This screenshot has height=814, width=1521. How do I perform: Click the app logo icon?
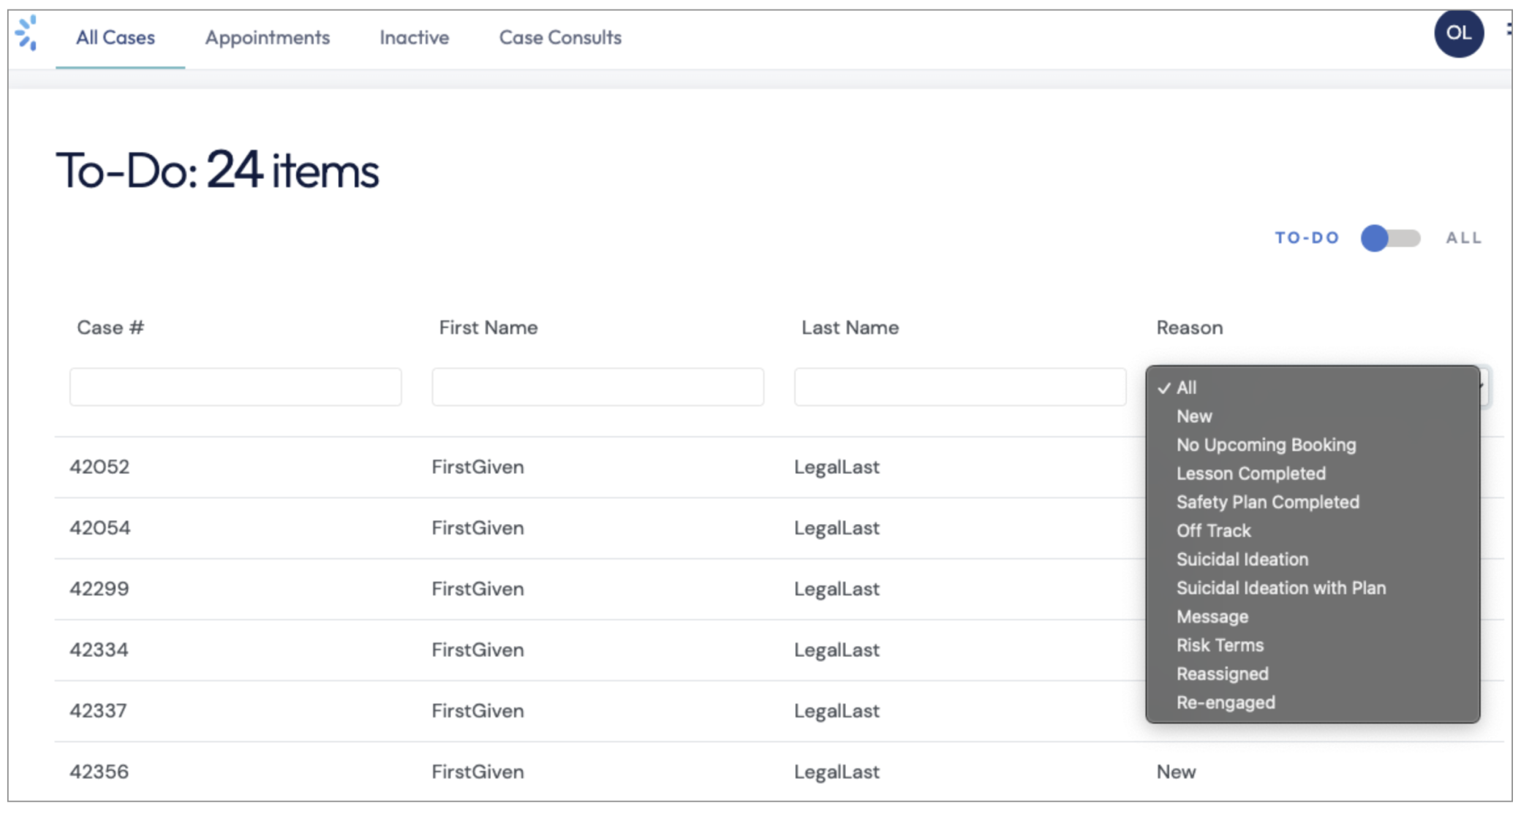pyautogui.click(x=27, y=34)
